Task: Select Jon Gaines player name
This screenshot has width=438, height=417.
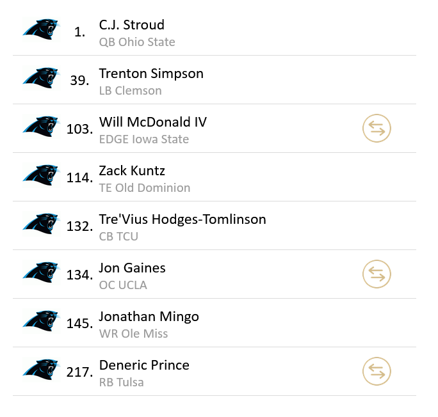Action: click(132, 268)
